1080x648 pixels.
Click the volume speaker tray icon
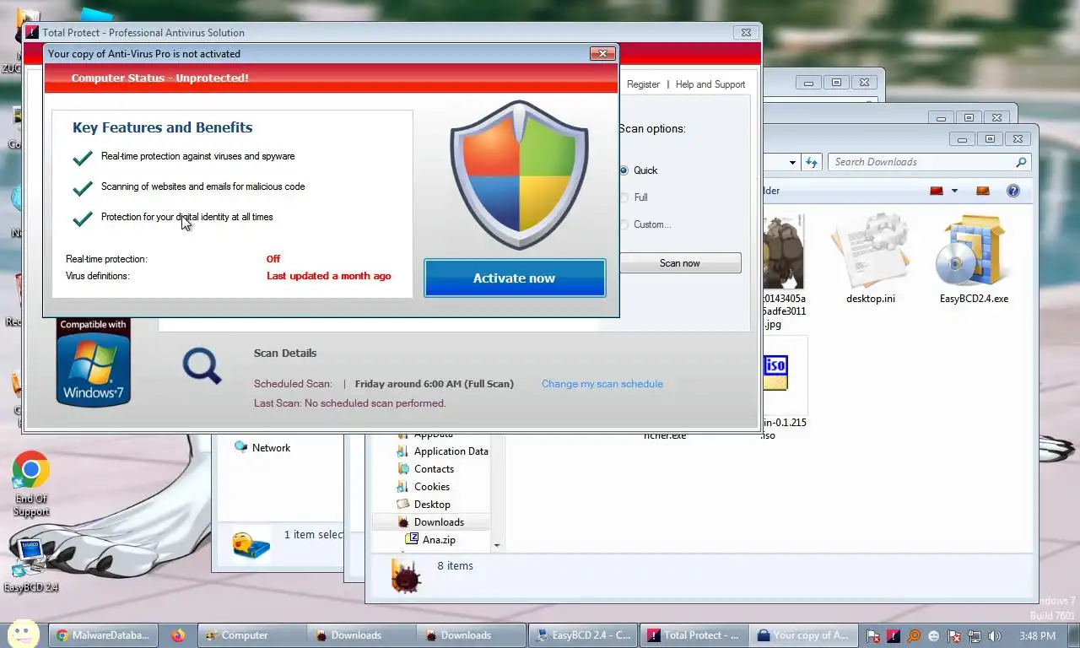[995, 636]
